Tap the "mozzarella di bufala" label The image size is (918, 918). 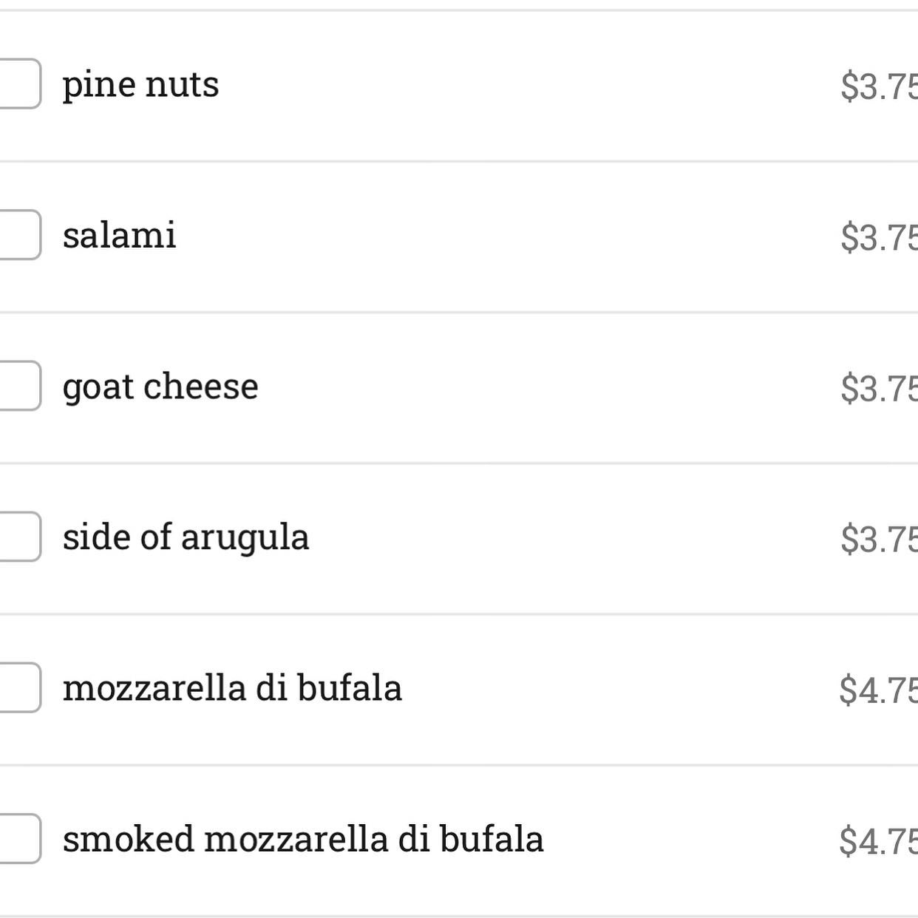click(232, 688)
